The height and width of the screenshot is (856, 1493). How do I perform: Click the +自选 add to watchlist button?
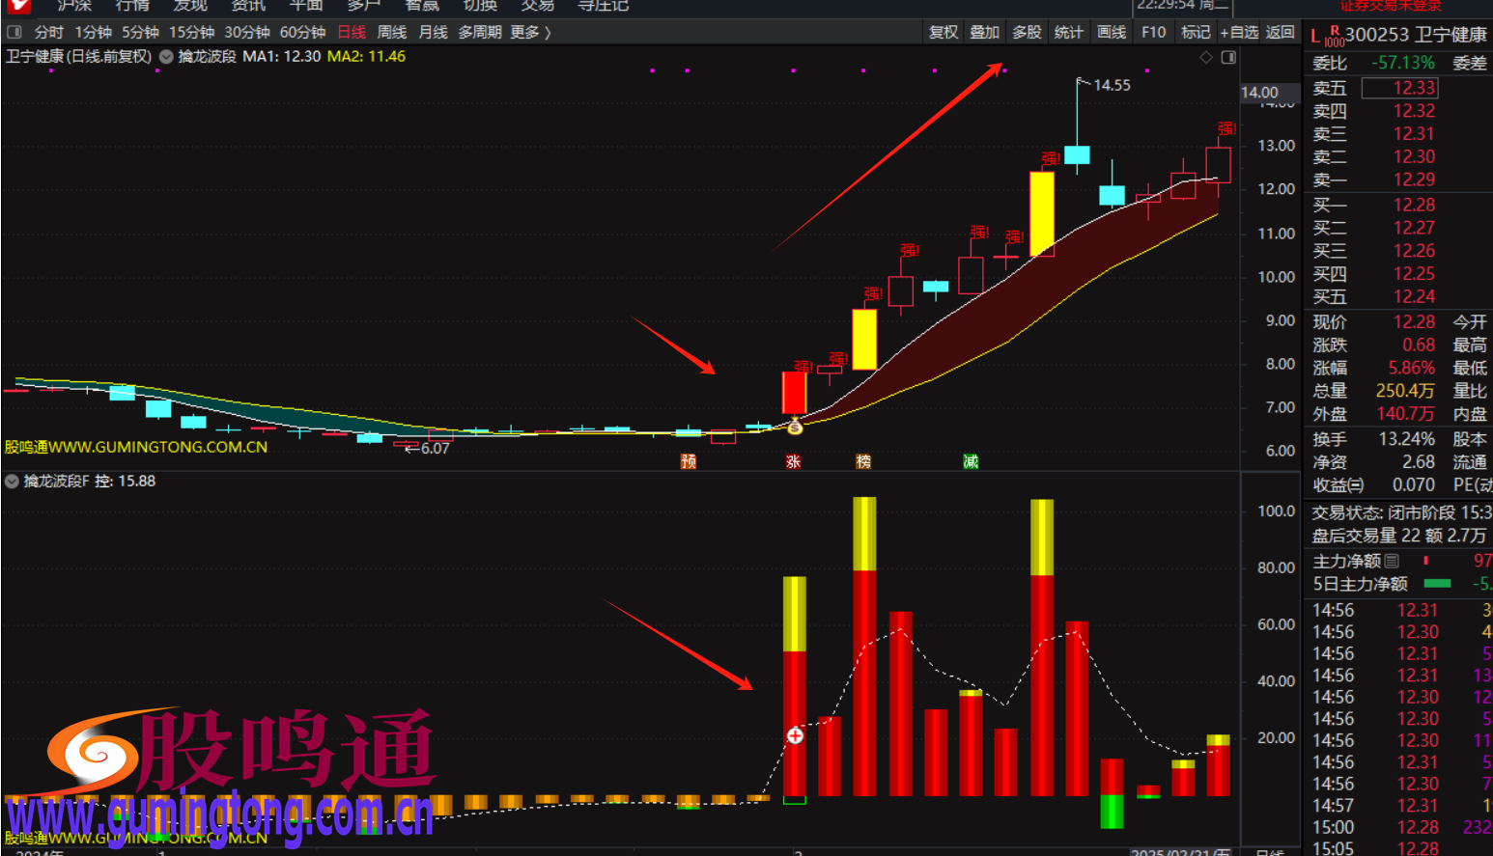1239,32
